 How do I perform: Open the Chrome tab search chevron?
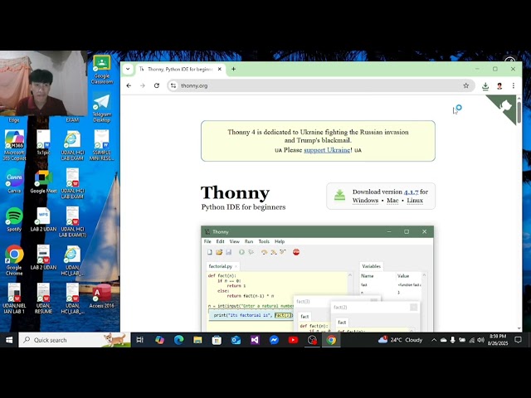pyautogui.click(x=128, y=69)
